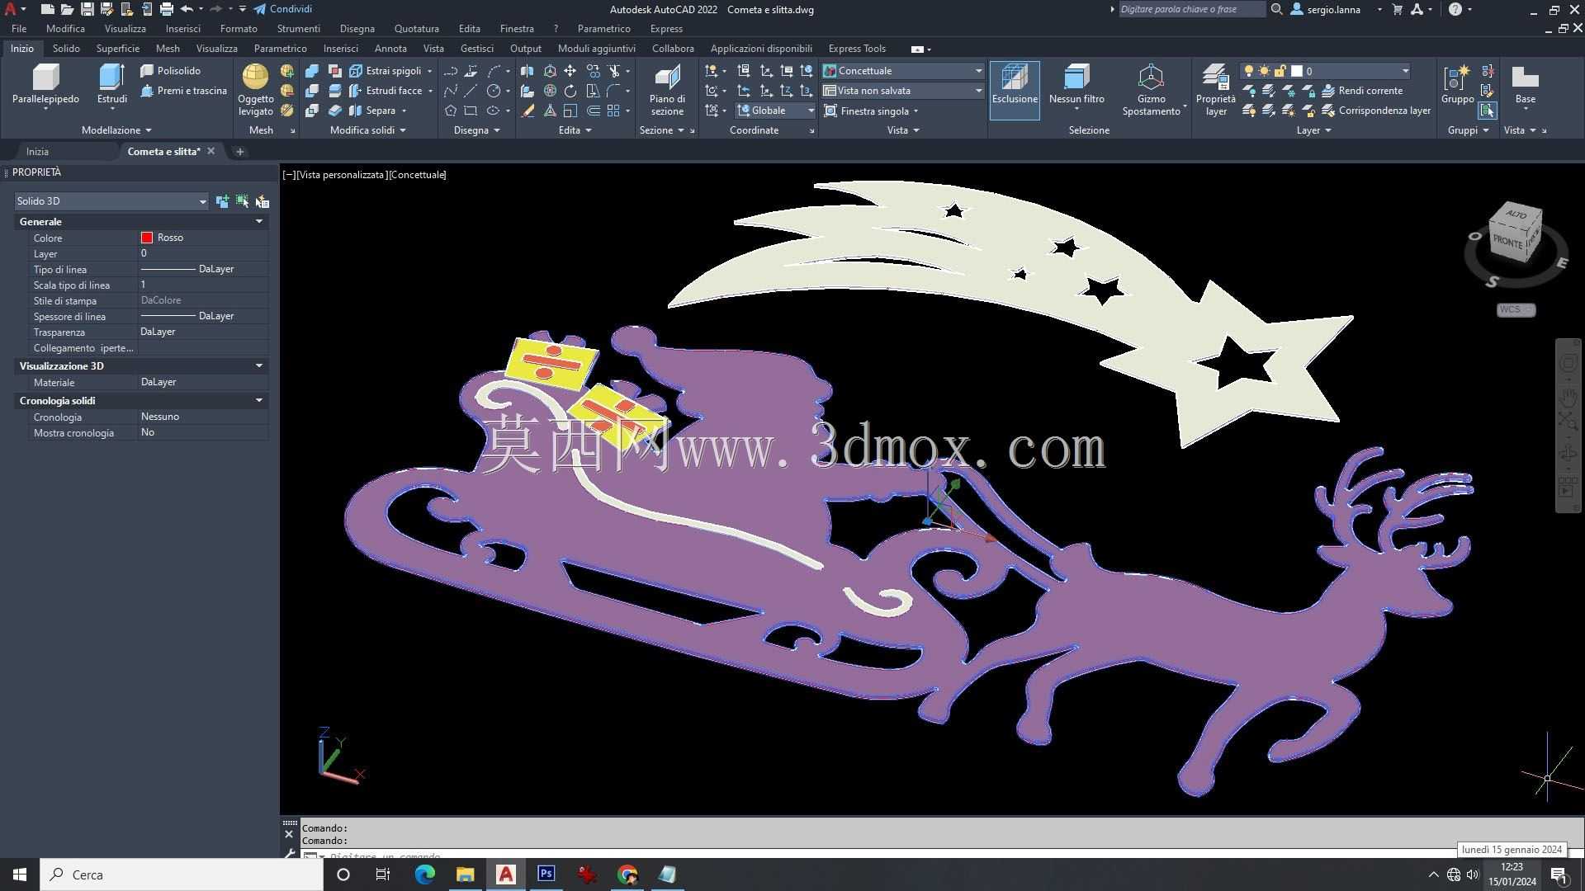Click the Estrudi facce tool

click(x=386, y=91)
